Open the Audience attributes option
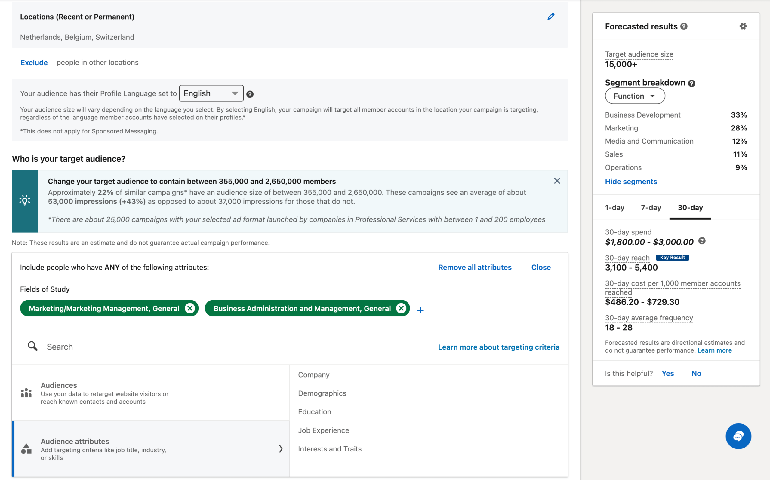The image size is (770, 480). (150, 448)
